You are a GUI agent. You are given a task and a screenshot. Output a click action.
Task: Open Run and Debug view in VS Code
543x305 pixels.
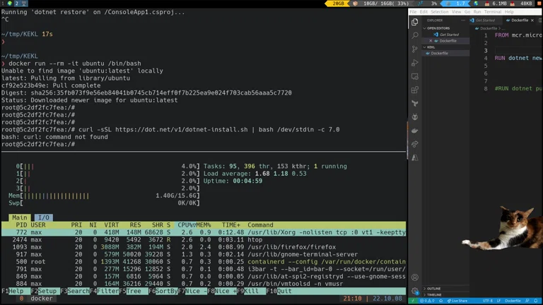pyautogui.click(x=414, y=63)
